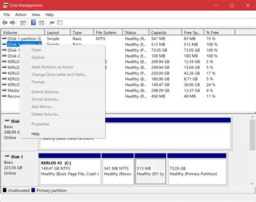Image resolution: width=256 pixels, height=202 pixels.
Task: Sort by the Free Sp... column header
Action: [193, 32]
